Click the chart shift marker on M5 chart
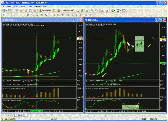This screenshot has height=121, width=168. pos(61,23)
